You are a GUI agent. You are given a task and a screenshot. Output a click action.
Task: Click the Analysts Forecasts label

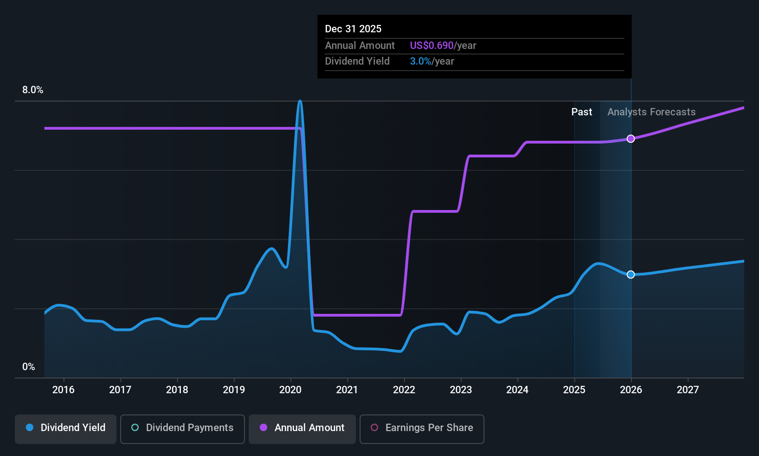point(651,112)
